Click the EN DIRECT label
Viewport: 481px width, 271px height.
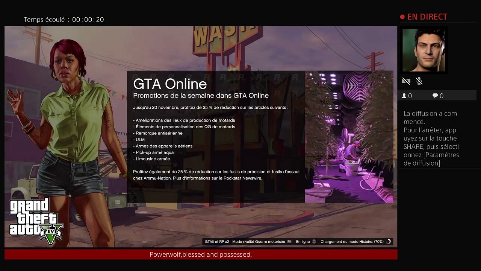click(427, 17)
